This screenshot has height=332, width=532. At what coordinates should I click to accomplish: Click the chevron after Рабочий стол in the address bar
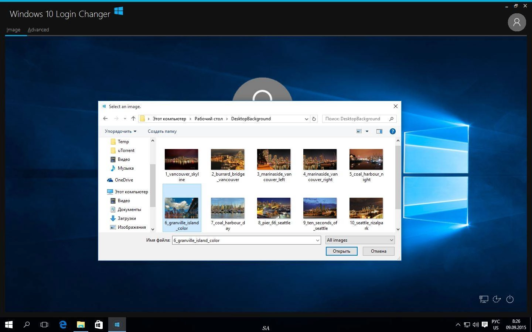point(227,119)
